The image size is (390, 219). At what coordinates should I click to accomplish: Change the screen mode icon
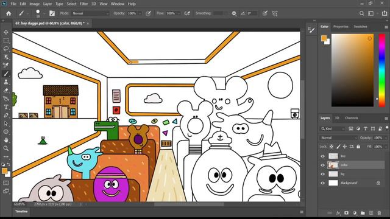click(6, 191)
